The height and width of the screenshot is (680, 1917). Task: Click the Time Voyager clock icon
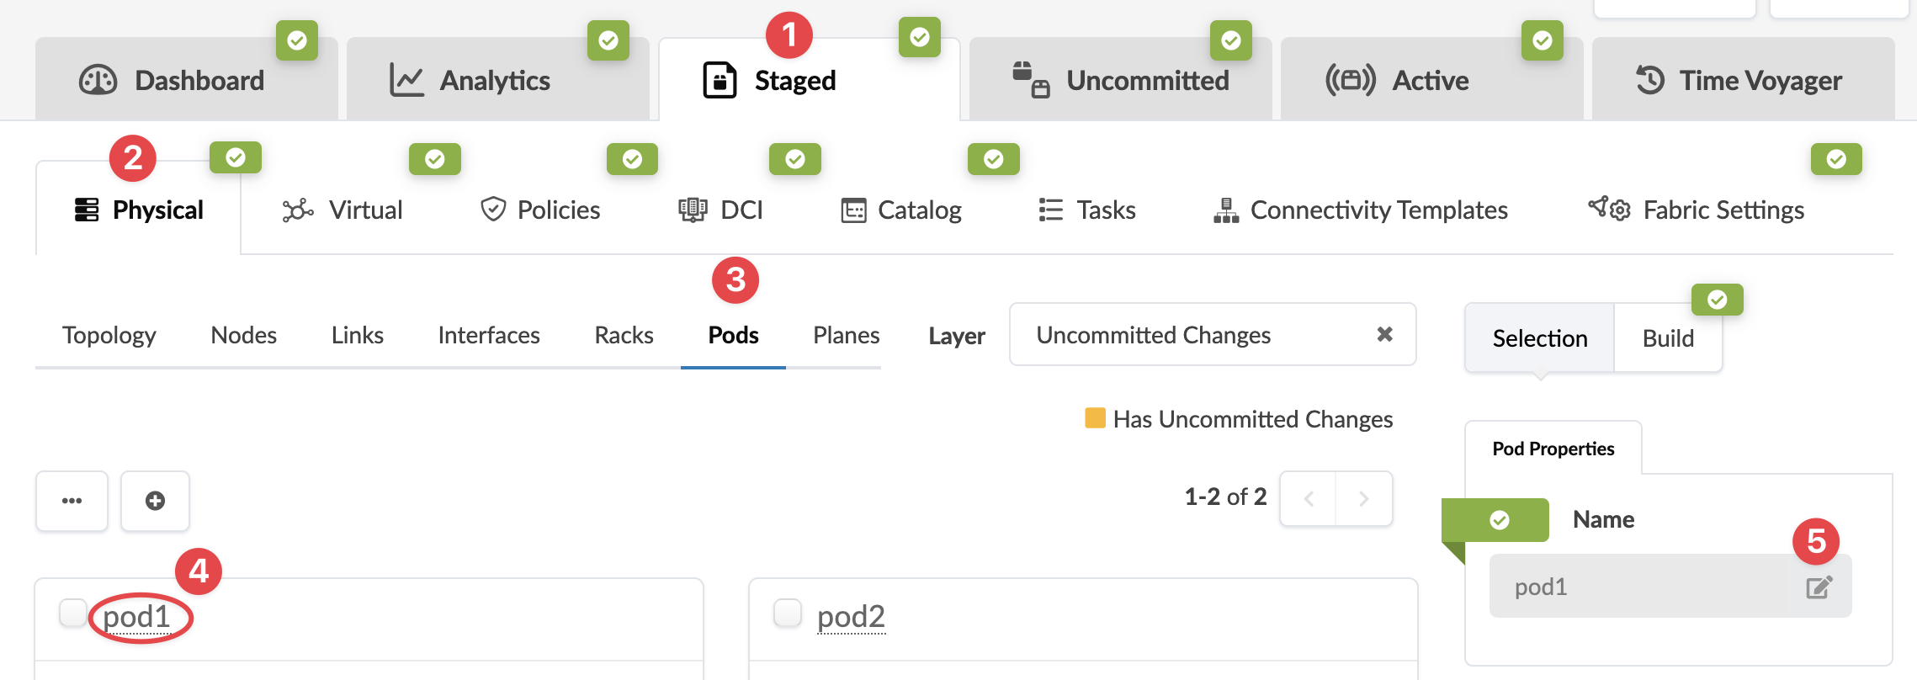point(1650,81)
